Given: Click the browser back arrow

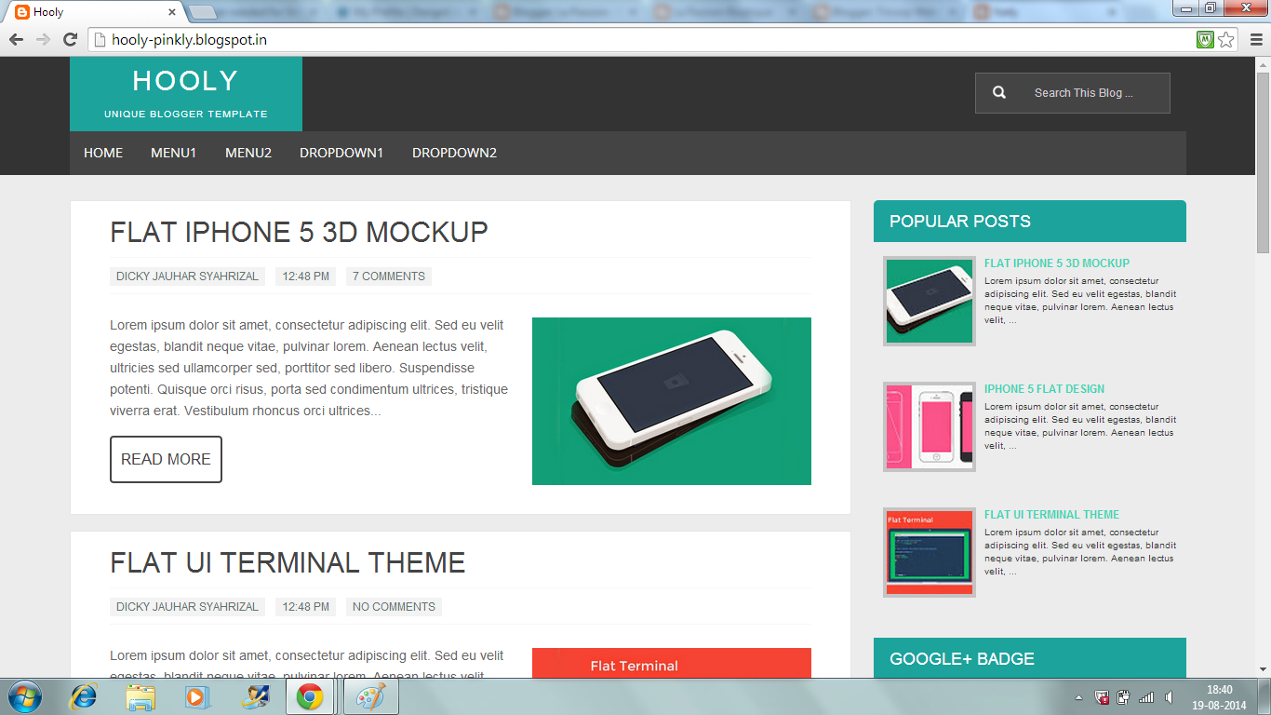Looking at the screenshot, I should [17, 39].
